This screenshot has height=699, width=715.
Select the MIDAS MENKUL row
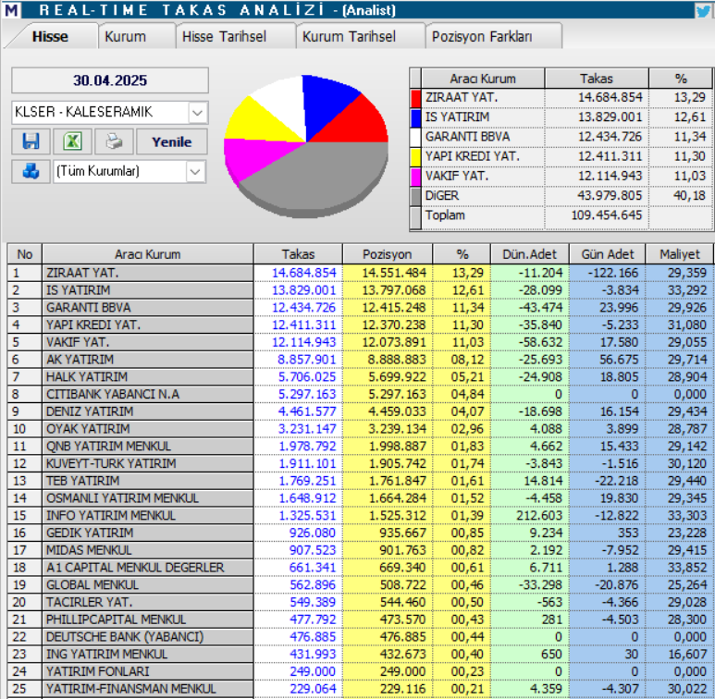point(360,550)
